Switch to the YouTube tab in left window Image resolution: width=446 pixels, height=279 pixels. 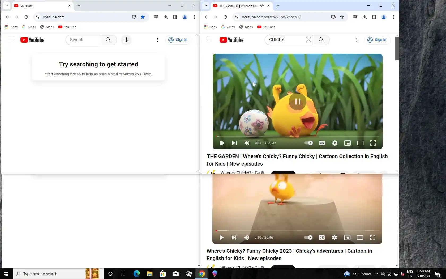click(42, 6)
